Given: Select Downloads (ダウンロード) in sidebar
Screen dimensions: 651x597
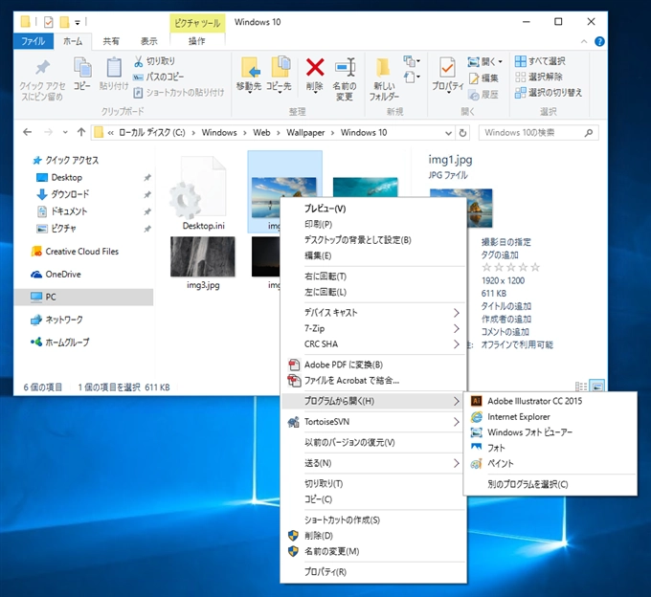Looking at the screenshot, I should click(x=69, y=194).
